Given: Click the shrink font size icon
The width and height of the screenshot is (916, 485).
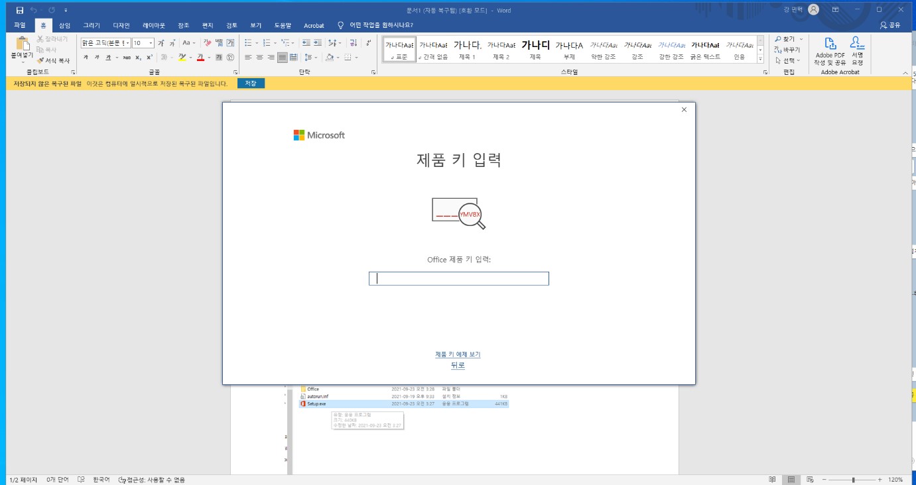Looking at the screenshot, I should click(172, 43).
